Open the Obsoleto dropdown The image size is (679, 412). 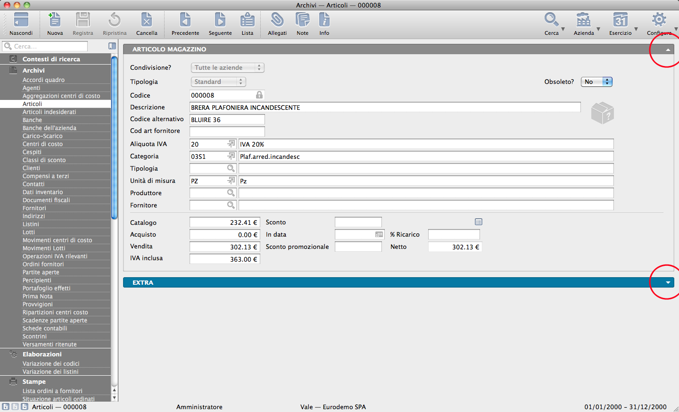pos(596,82)
